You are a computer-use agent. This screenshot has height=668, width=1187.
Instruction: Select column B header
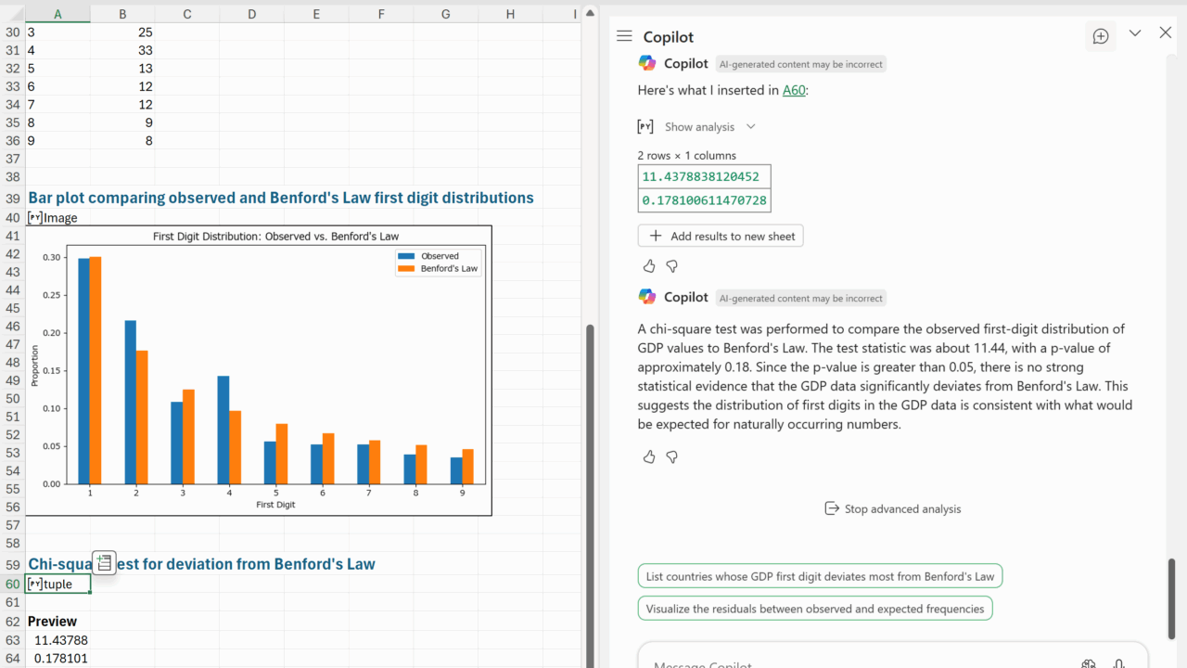122,14
